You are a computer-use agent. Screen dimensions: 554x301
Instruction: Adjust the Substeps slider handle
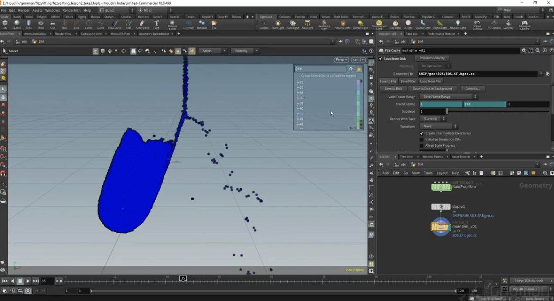pos(447,111)
